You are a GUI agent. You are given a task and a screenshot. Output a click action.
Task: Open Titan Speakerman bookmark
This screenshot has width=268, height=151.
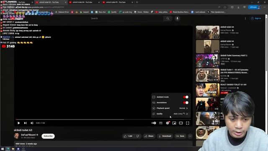[x=216, y=12]
